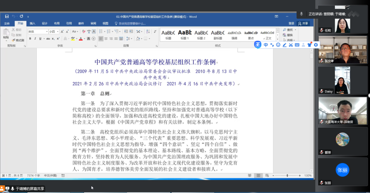Open the IME toolbar settings gear
370x193 pixels.
pyautogui.click(x=316, y=45)
